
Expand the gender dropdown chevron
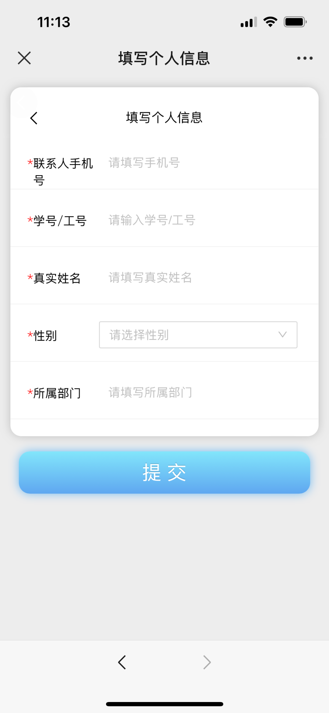(x=282, y=335)
